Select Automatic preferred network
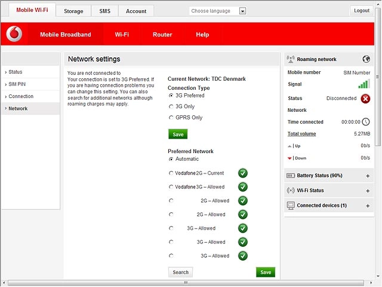 click(x=171, y=159)
